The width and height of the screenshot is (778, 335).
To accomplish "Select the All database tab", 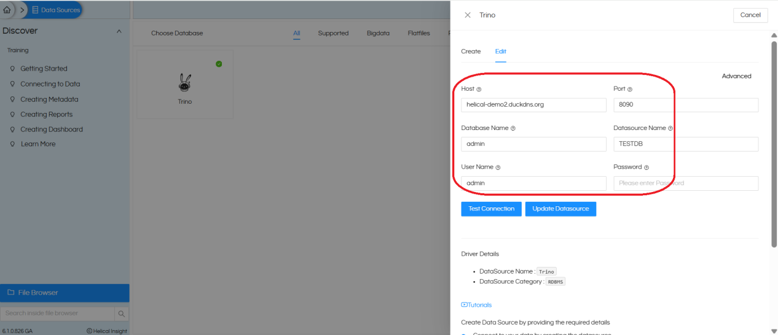I will [x=297, y=34].
